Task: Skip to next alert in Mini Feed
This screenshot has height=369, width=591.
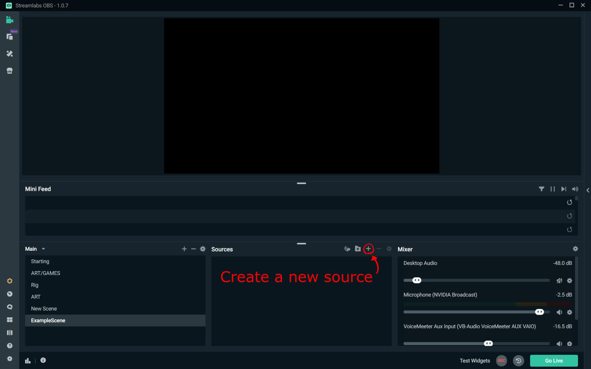Action: click(564, 189)
